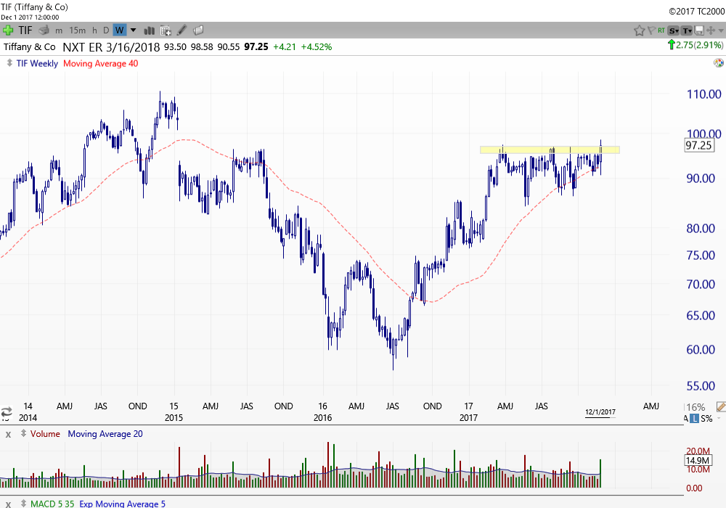Image resolution: width=726 pixels, height=508 pixels.
Task: Click the green plus add-symbol icon
Action: [x=8, y=30]
